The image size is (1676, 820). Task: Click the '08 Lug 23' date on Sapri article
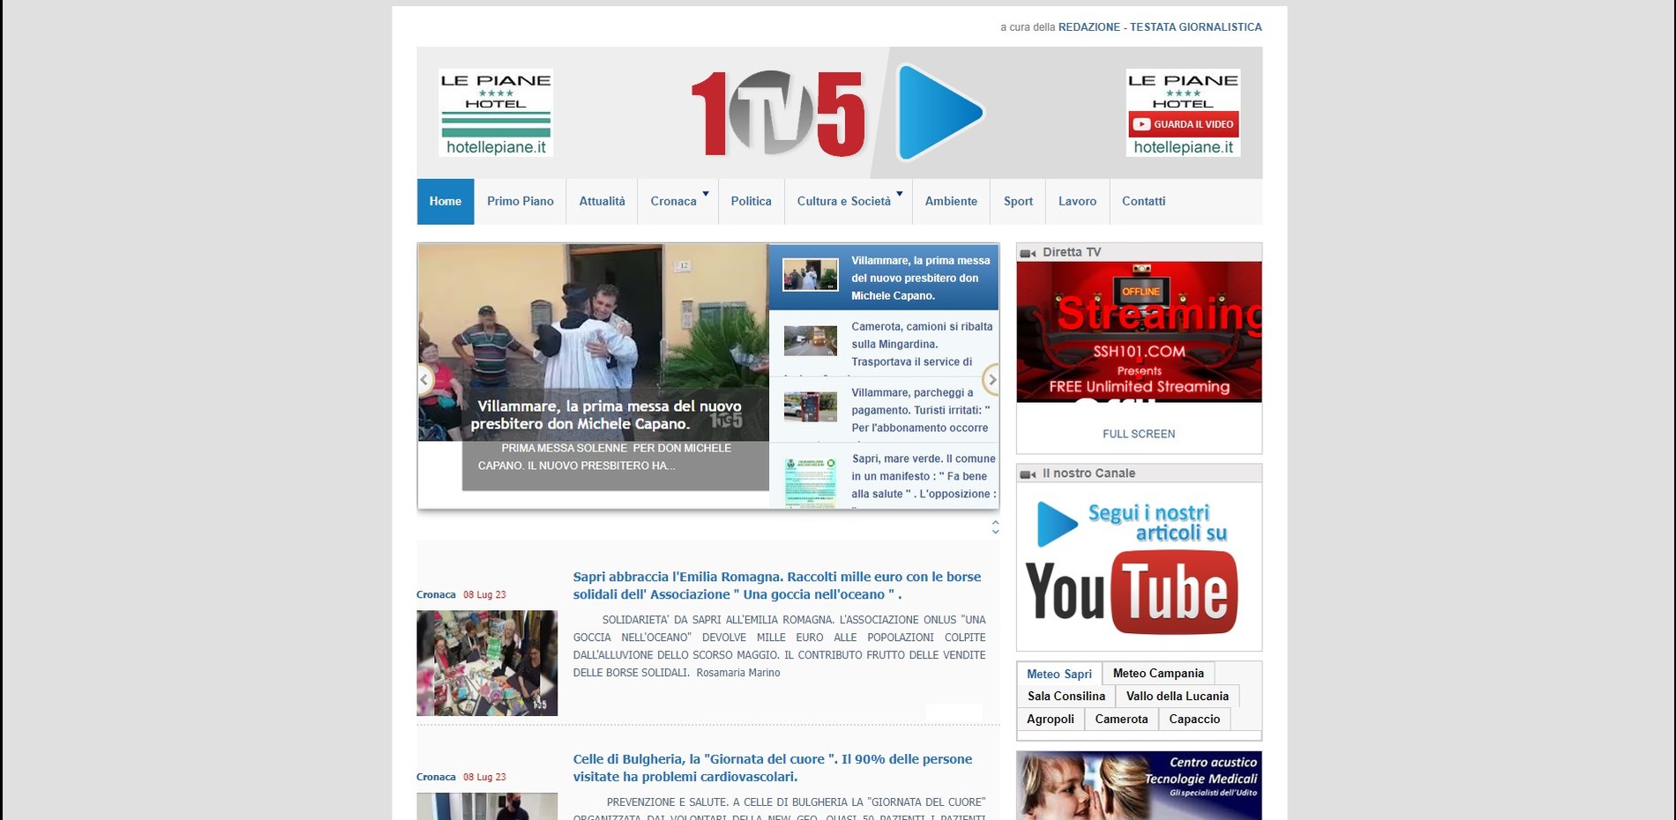pos(484,594)
